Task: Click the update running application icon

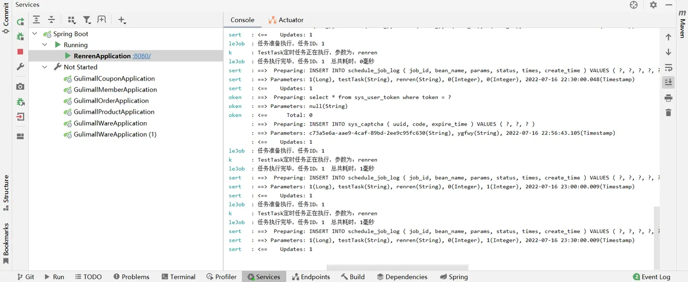Action: click(20, 102)
